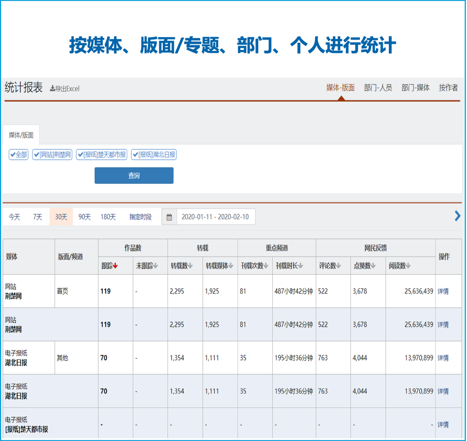
Task: Sort by 转载媒体 column arrow
Action: coord(231,266)
